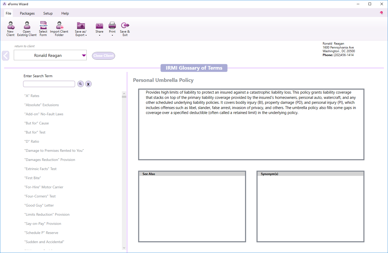Focus the Enter Search Term field
Image resolution: width=388 pixels, height=253 pixels.
[49, 84]
